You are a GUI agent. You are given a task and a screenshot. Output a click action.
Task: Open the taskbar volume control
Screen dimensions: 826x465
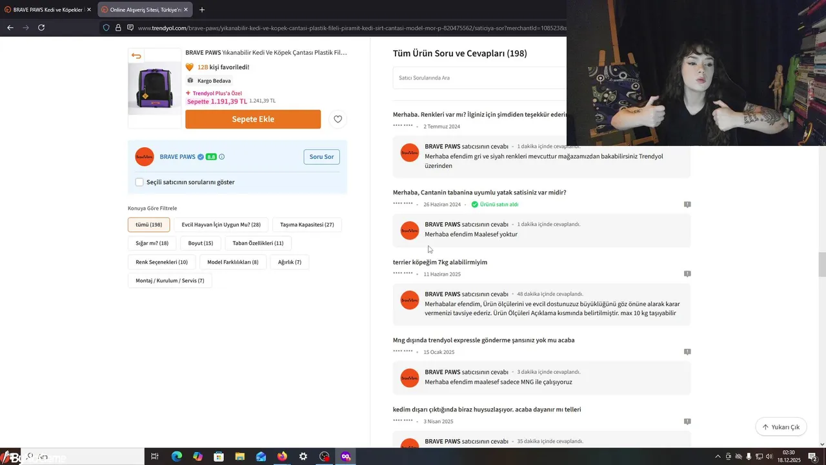[769, 457]
